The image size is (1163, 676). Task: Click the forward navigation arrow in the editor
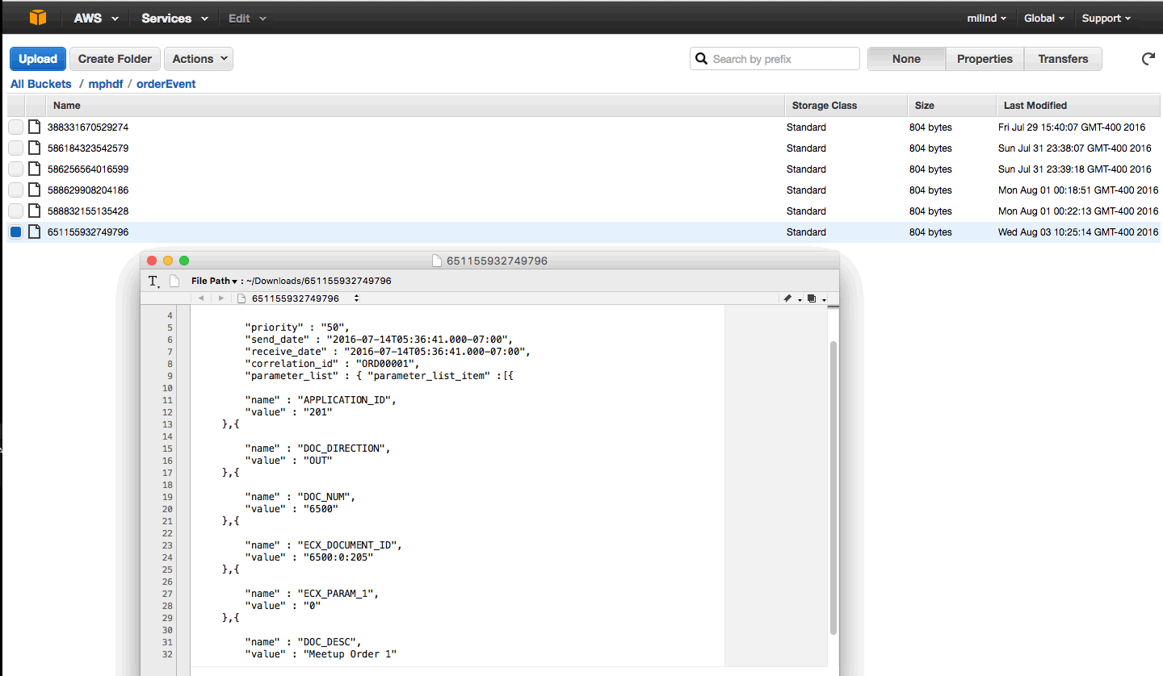(221, 298)
